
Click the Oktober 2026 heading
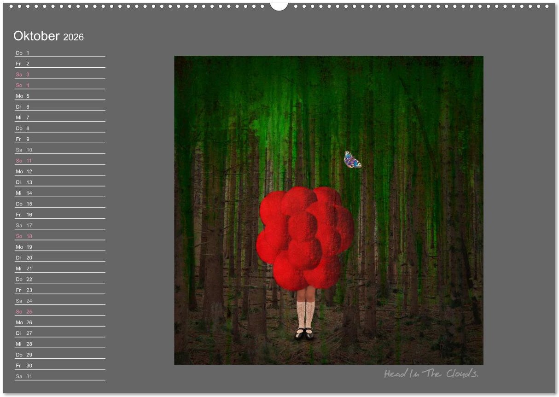point(48,36)
